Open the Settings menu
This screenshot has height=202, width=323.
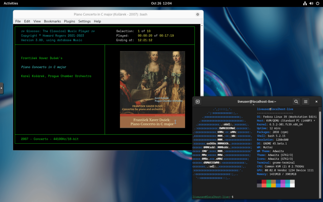click(x=85, y=21)
